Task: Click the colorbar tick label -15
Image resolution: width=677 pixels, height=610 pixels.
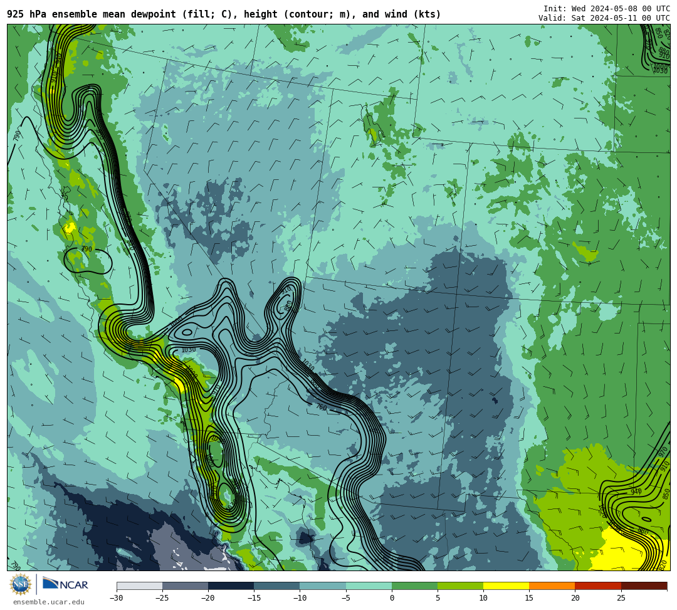Action: point(254,598)
